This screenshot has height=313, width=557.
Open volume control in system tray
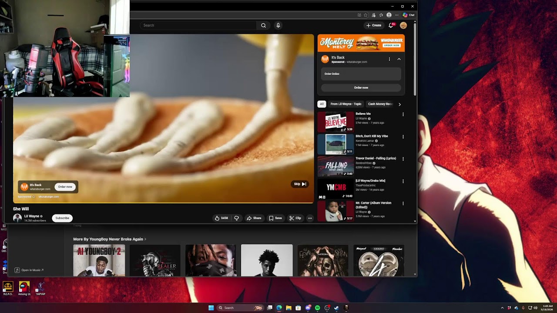click(x=535, y=308)
